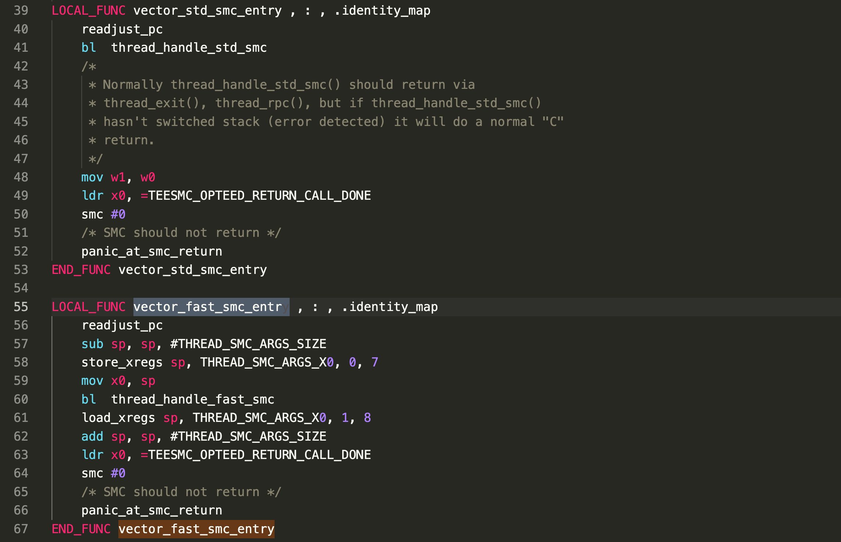841x542 pixels.
Task: Click line number 48 in the gutter
Action: 21,177
